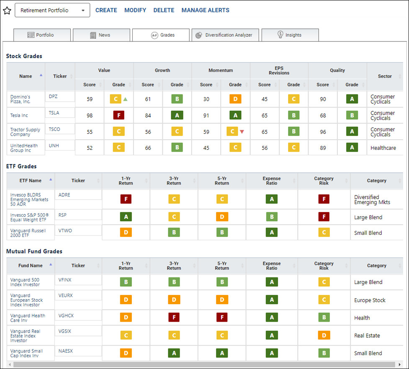
Task: Switch to the Insights tab
Action: [x=290, y=35]
